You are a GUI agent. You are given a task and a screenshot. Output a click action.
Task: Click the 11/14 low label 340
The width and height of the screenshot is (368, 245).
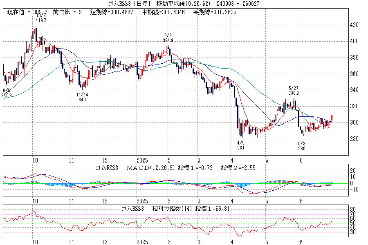(82, 99)
